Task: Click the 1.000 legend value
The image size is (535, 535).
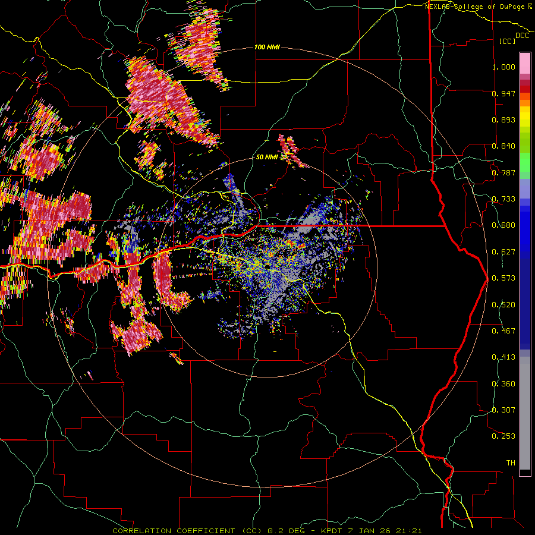Action: click(503, 67)
